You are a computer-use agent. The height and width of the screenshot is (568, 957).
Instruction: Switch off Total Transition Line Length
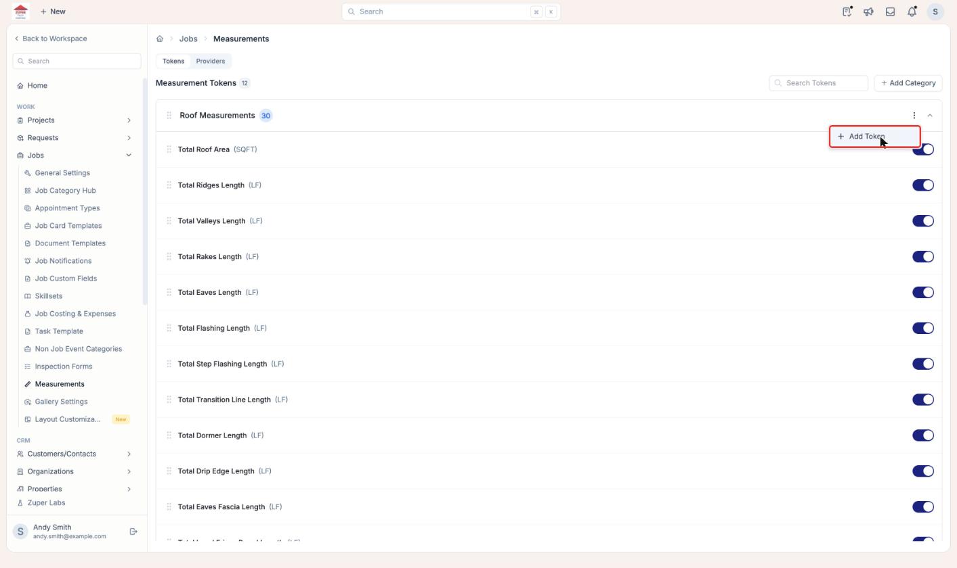[923, 400]
